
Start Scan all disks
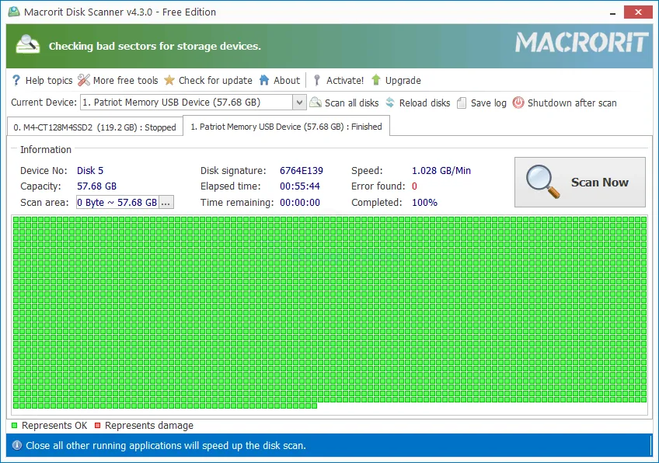pos(352,103)
